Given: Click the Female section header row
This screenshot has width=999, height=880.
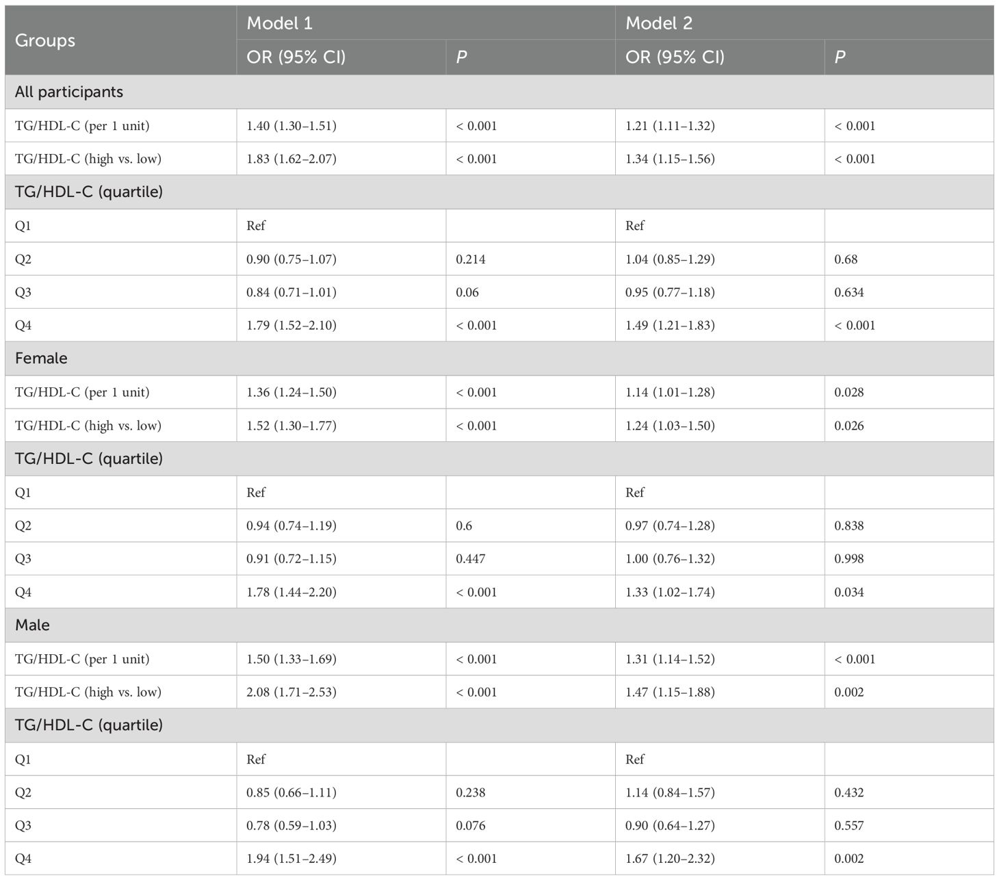Looking at the screenshot, I should coord(41,358).
